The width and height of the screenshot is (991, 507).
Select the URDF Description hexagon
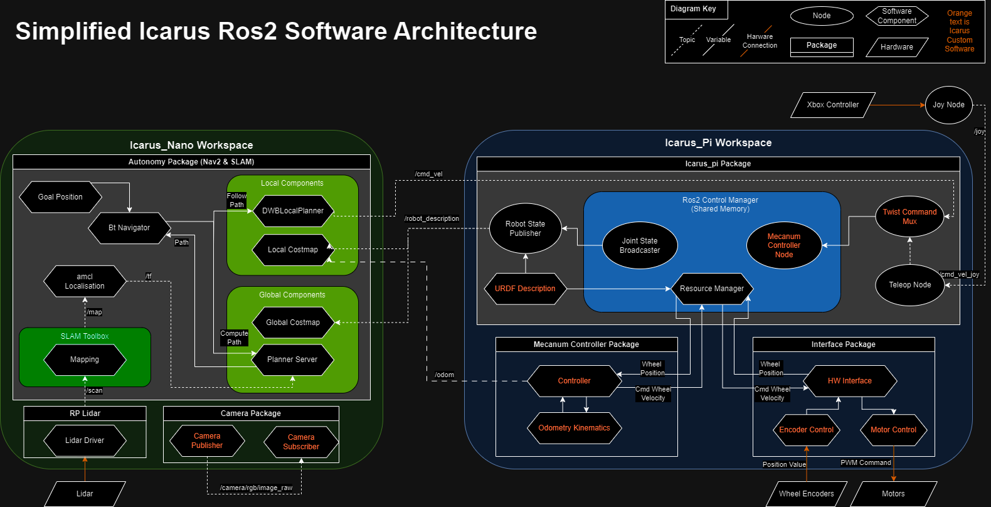(x=525, y=289)
